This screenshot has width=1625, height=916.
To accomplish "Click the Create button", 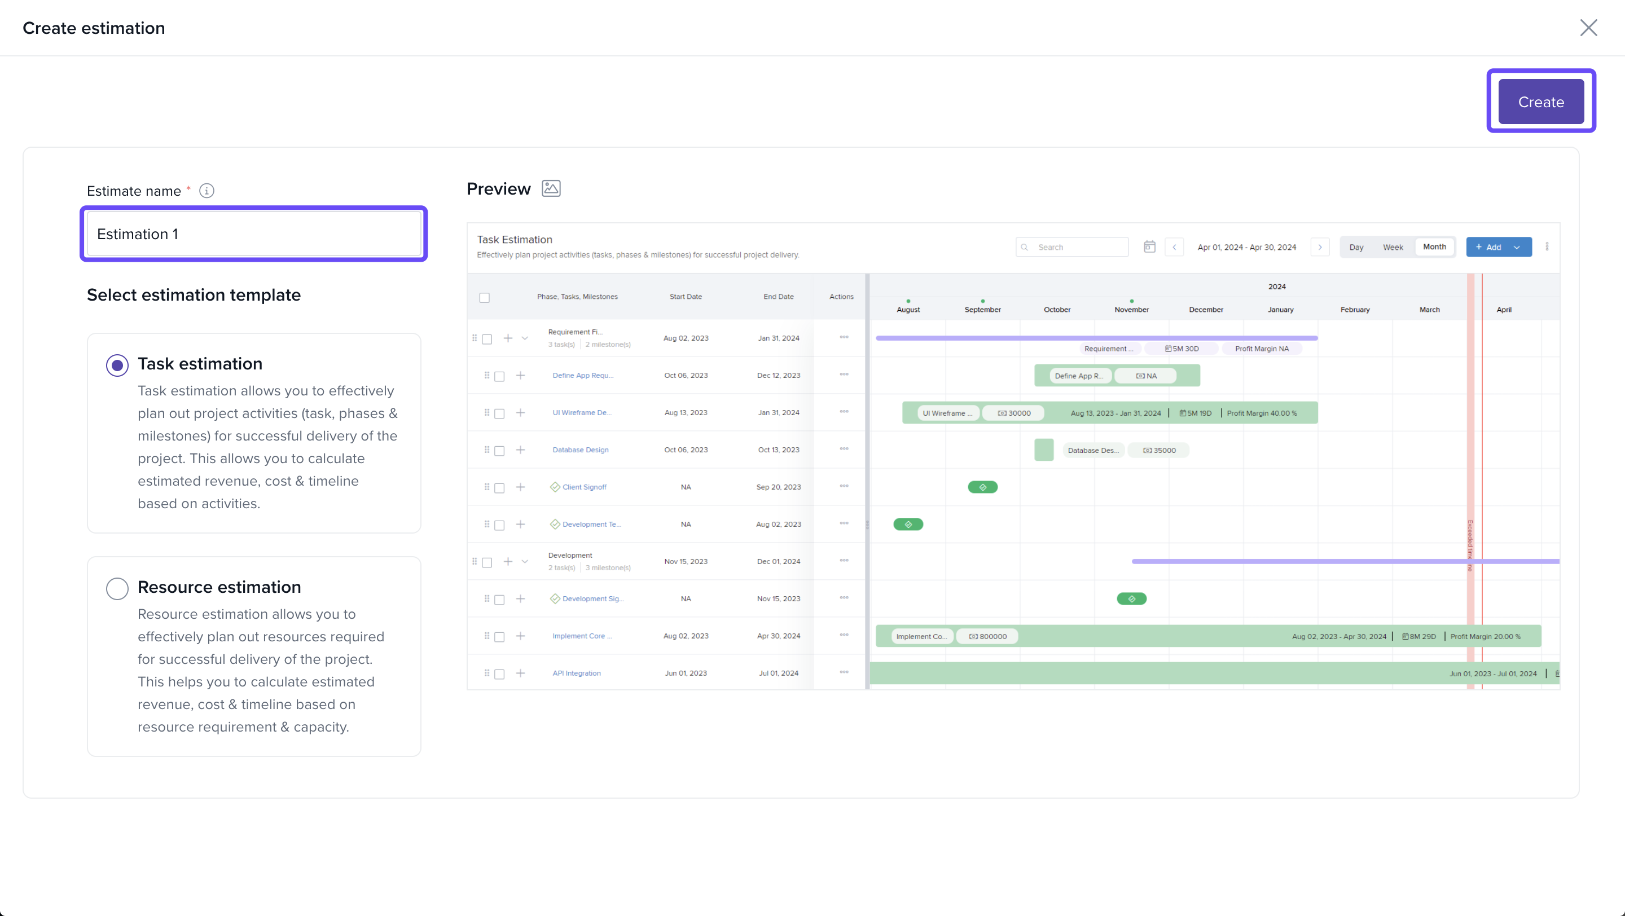I will coord(1540,102).
